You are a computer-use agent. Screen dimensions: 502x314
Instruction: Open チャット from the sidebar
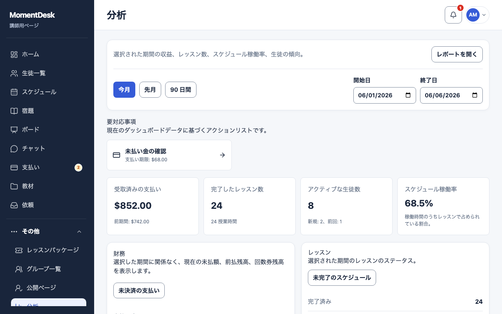47,149
